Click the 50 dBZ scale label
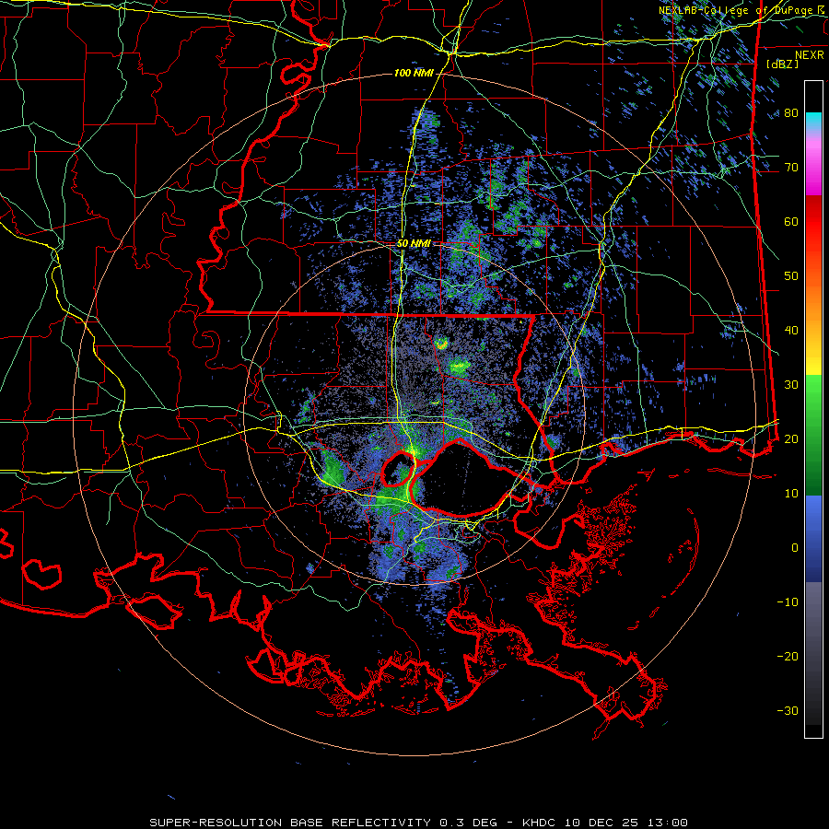 (x=791, y=276)
